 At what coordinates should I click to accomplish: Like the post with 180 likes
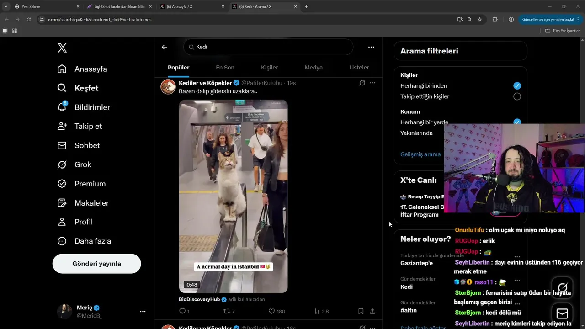pos(277,311)
